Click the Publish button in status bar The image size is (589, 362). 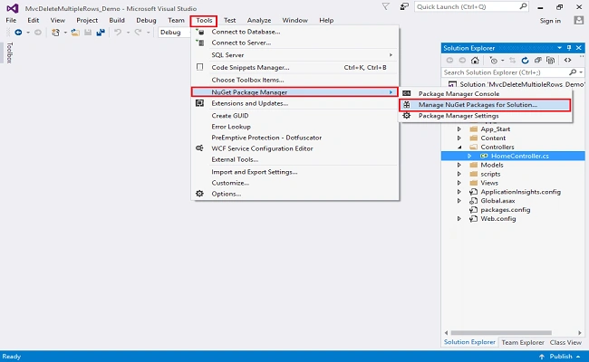(560, 357)
